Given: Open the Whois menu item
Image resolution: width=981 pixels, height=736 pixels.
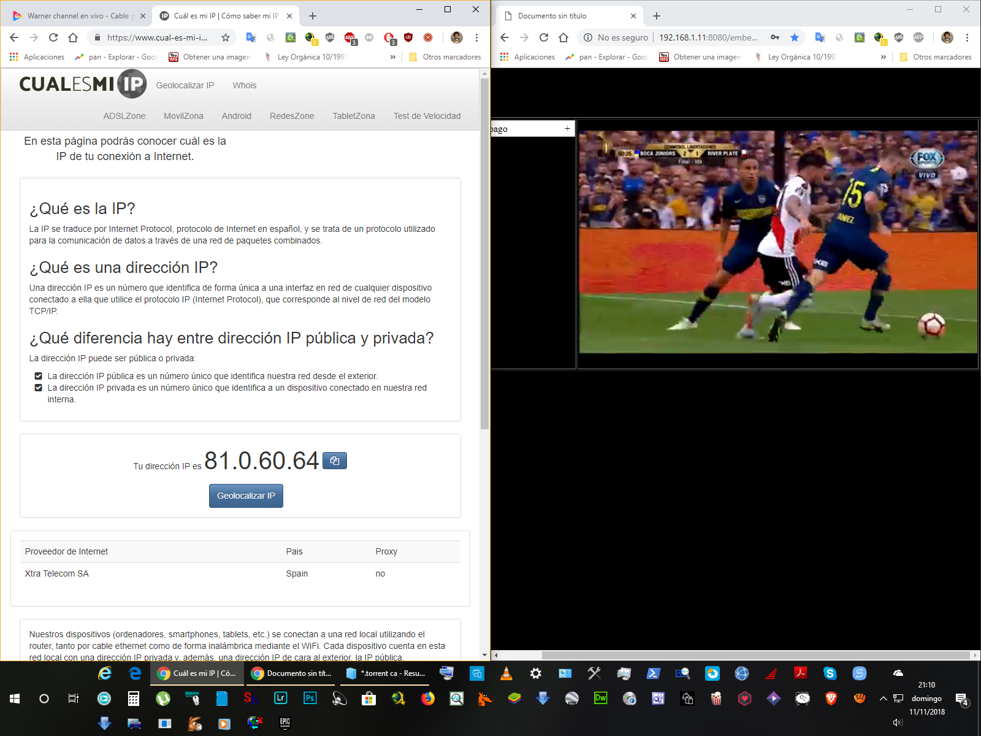Looking at the screenshot, I should point(244,85).
